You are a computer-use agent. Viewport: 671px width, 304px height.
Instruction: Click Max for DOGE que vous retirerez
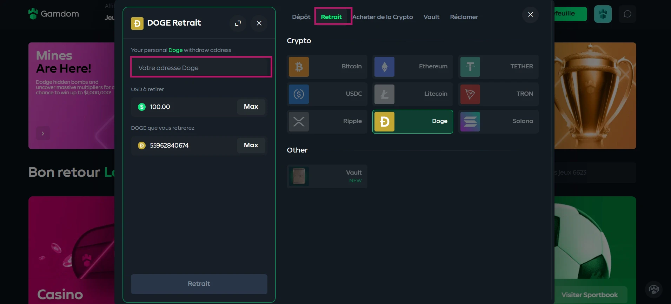(251, 145)
